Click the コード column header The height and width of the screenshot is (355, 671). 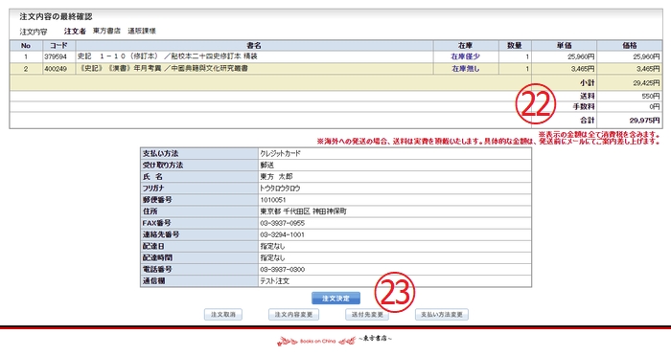59,45
